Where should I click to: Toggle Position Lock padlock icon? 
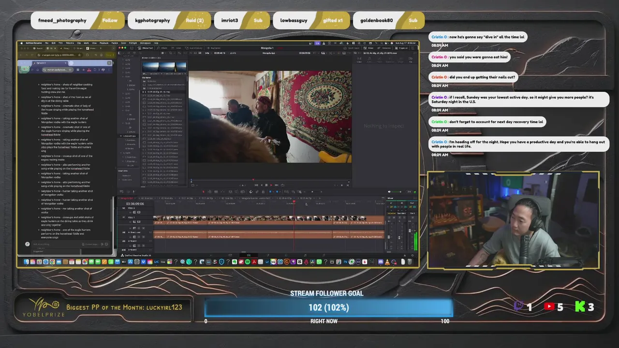(263, 191)
